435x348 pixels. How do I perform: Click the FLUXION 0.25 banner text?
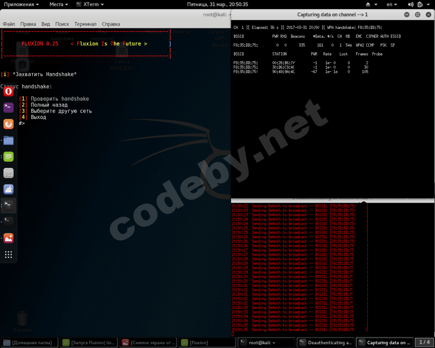pos(40,44)
